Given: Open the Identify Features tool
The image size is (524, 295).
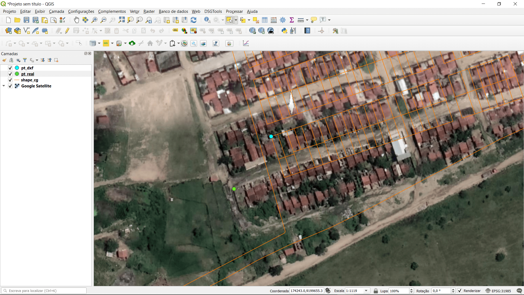Looking at the screenshot, I should click(x=207, y=20).
